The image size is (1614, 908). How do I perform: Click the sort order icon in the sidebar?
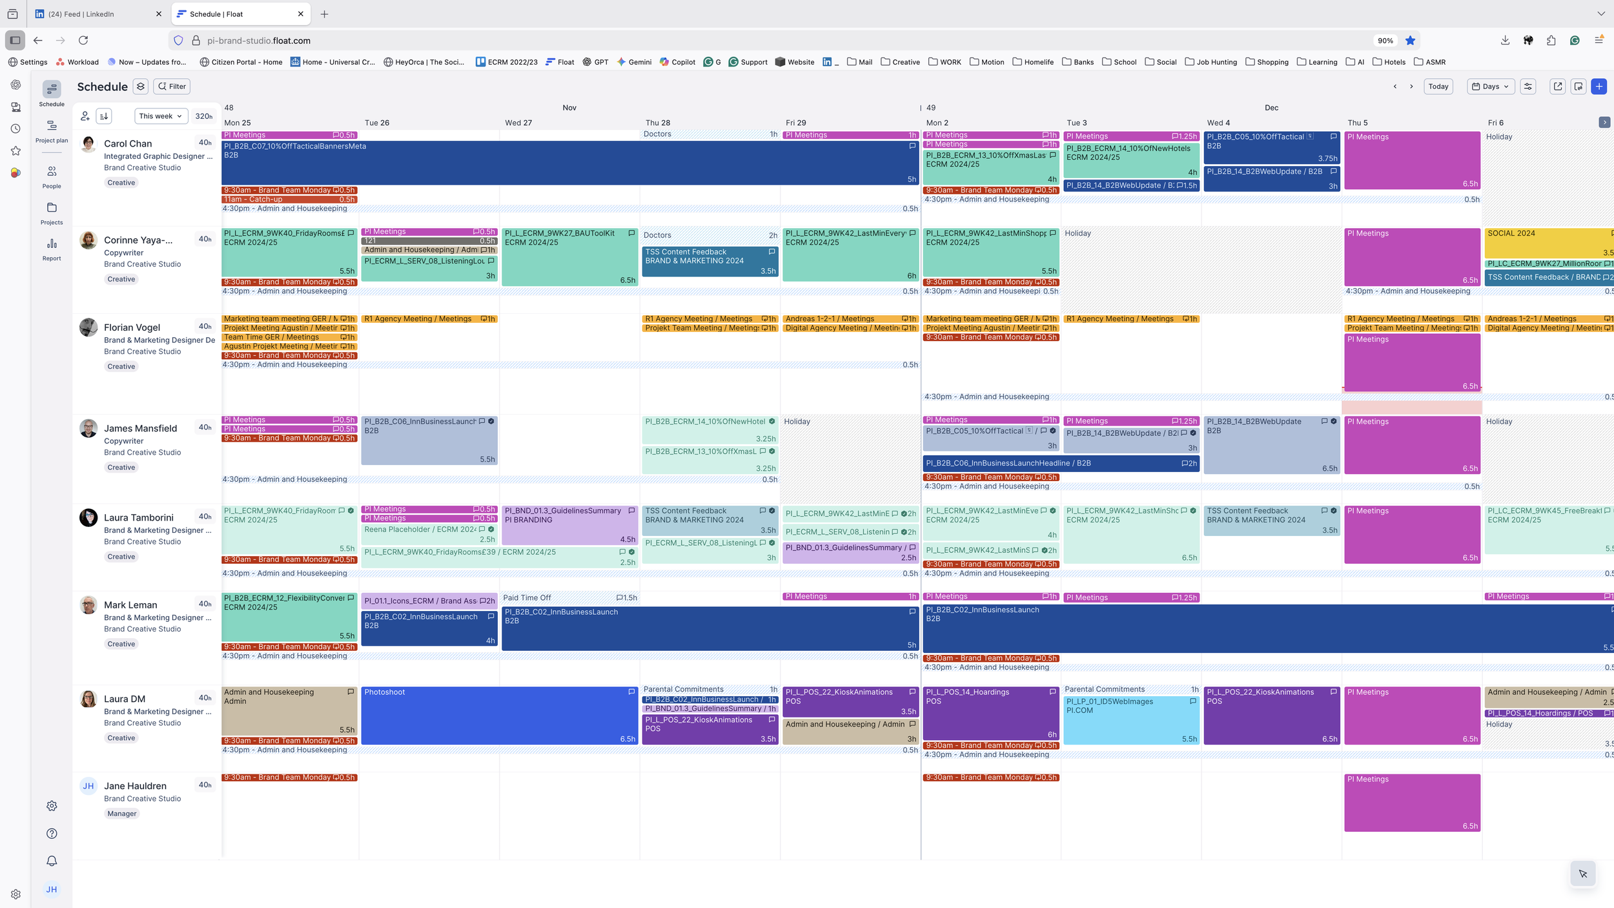pos(104,116)
